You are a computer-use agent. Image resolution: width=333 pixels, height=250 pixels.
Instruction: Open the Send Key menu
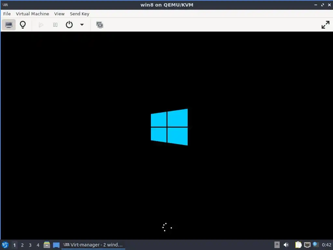pyautogui.click(x=79, y=14)
